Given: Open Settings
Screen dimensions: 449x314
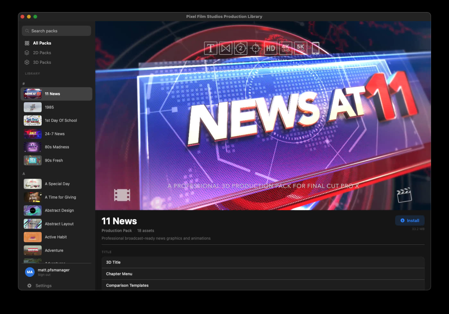Looking at the screenshot, I should [x=44, y=285].
